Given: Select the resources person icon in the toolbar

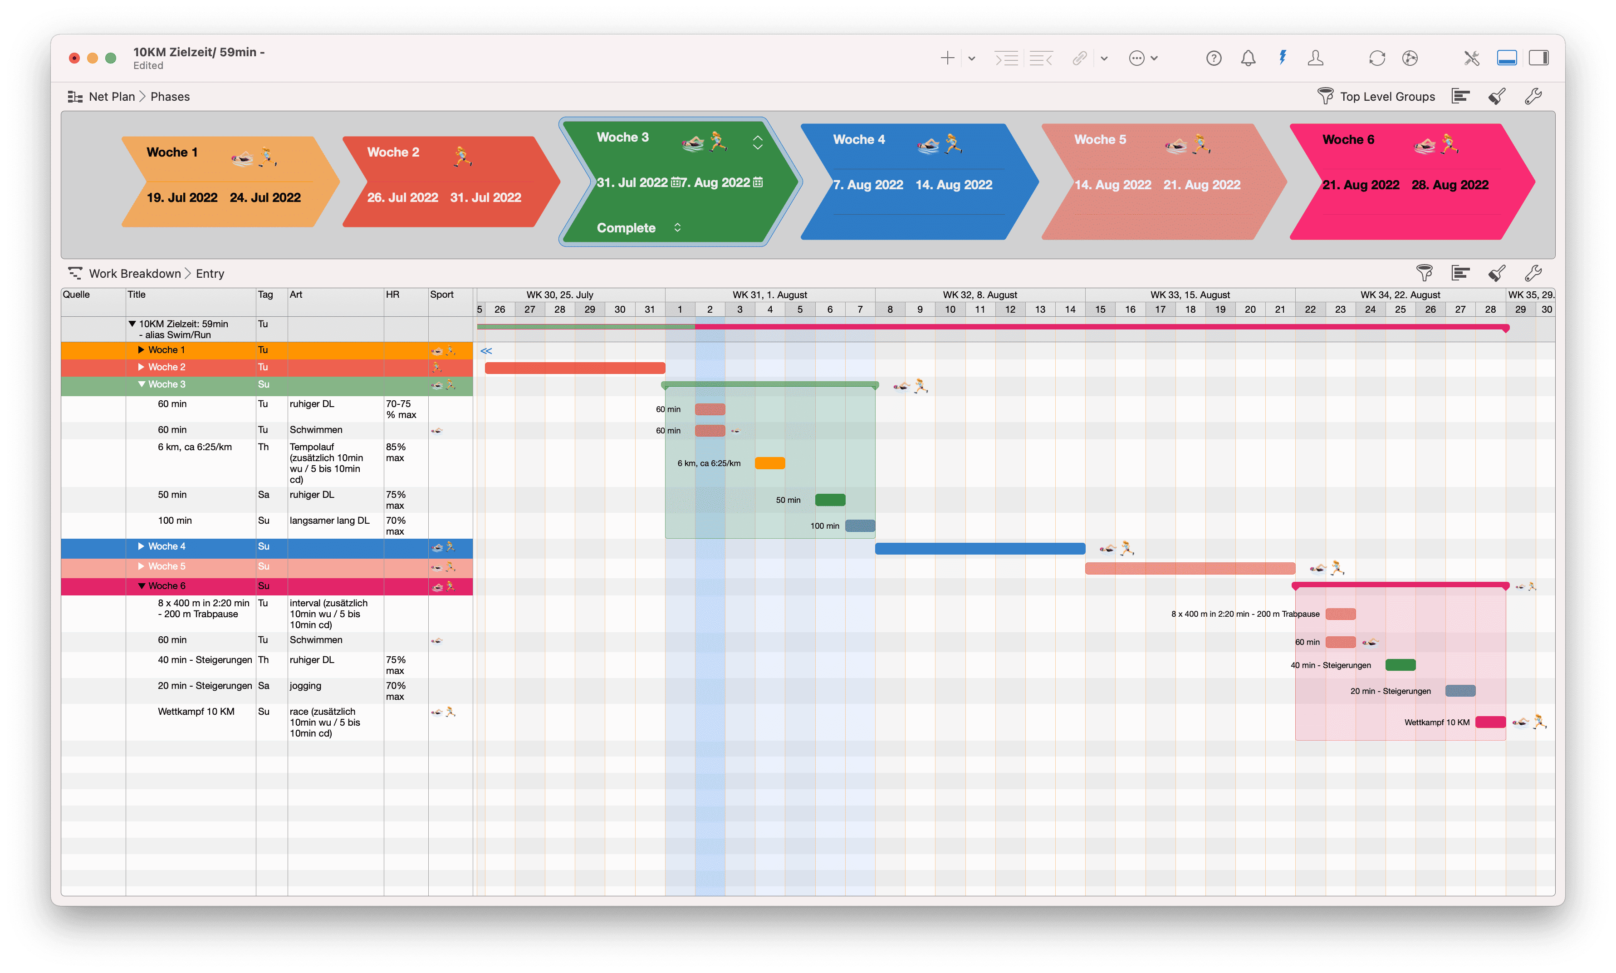Looking at the screenshot, I should click(x=1316, y=59).
